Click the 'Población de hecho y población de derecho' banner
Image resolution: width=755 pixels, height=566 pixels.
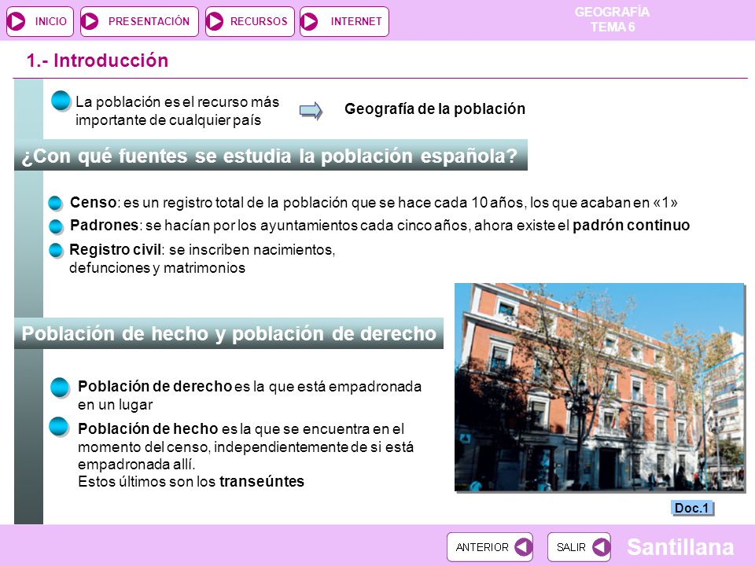(229, 333)
